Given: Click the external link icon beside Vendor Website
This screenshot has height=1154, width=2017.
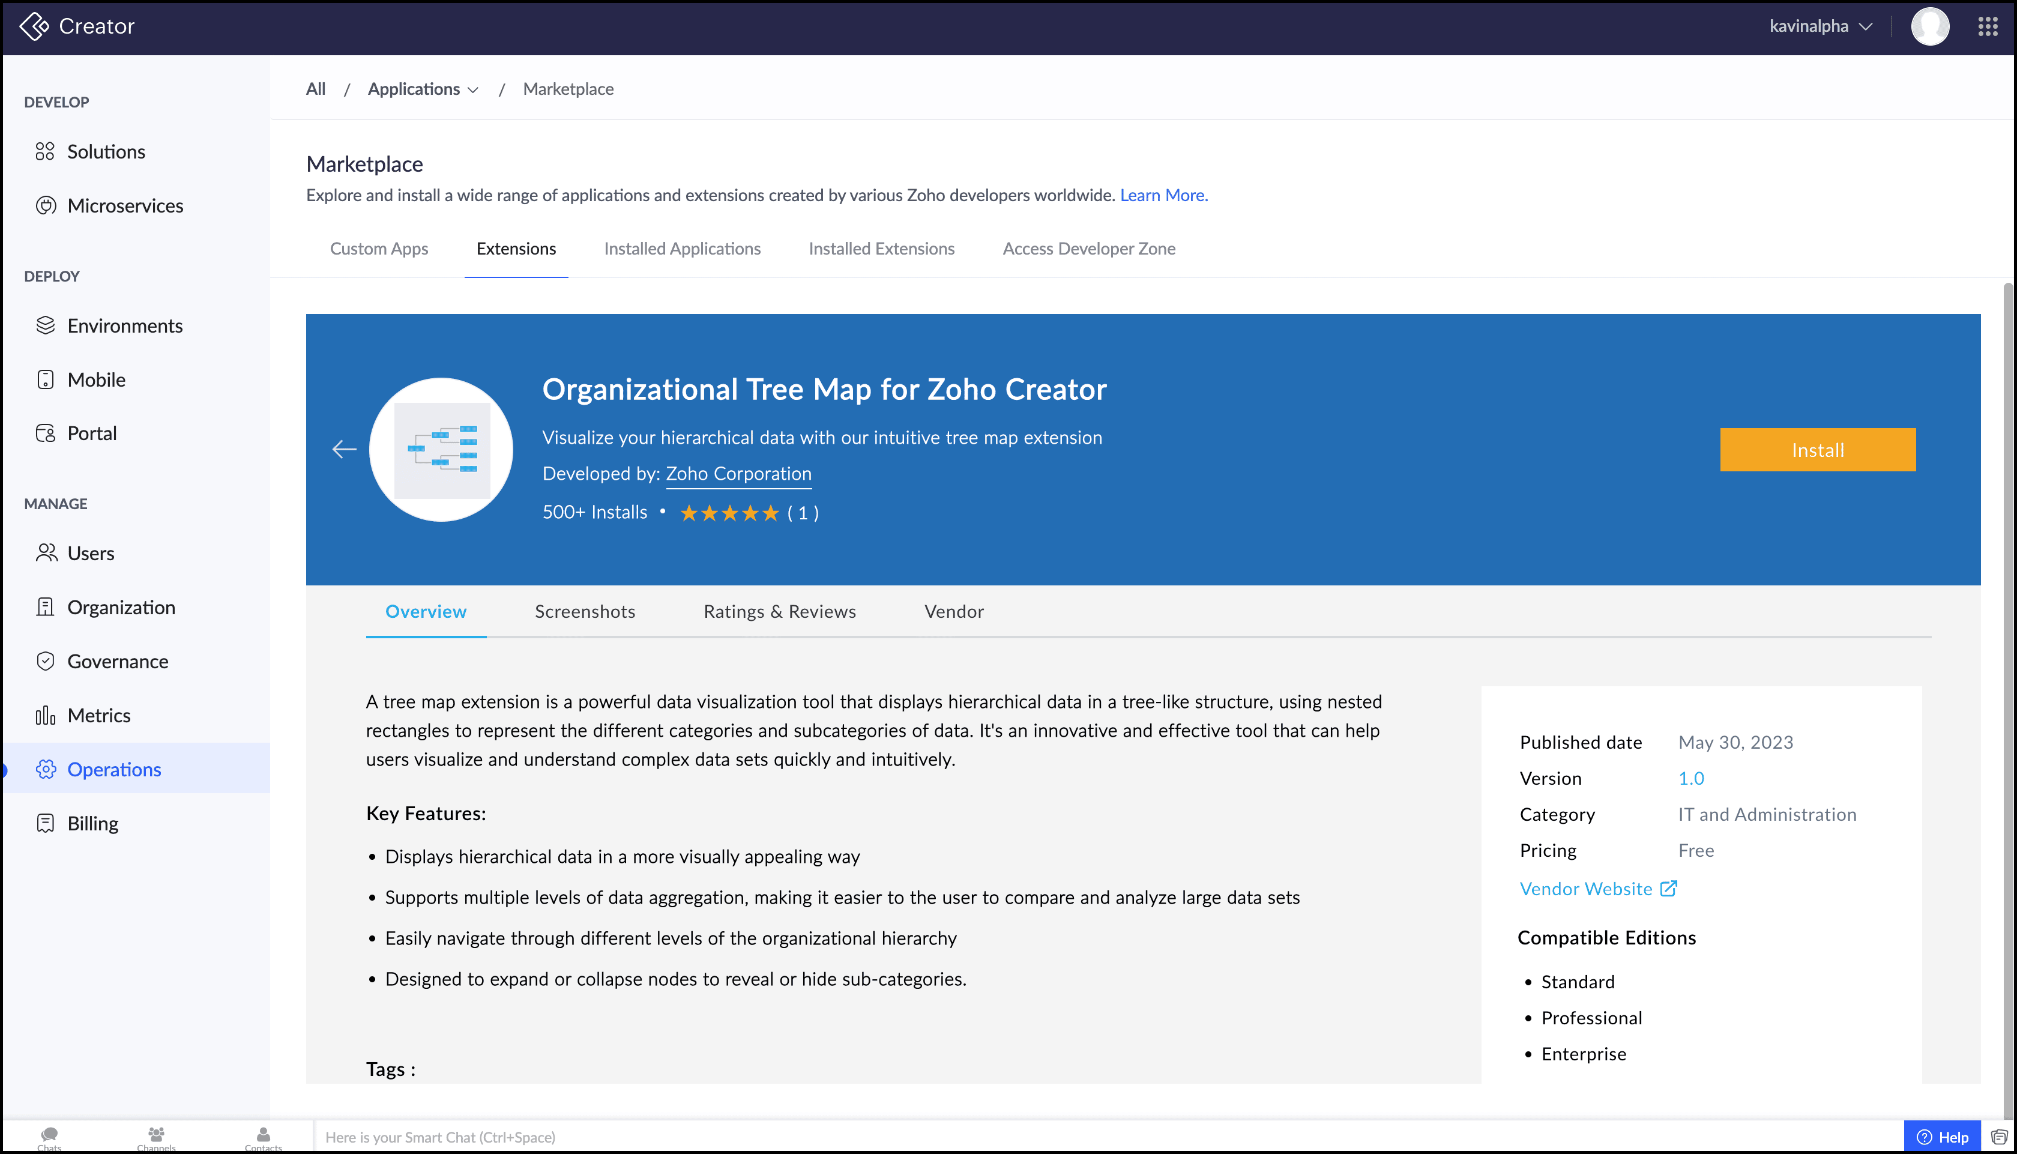Looking at the screenshot, I should [x=1668, y=889].
